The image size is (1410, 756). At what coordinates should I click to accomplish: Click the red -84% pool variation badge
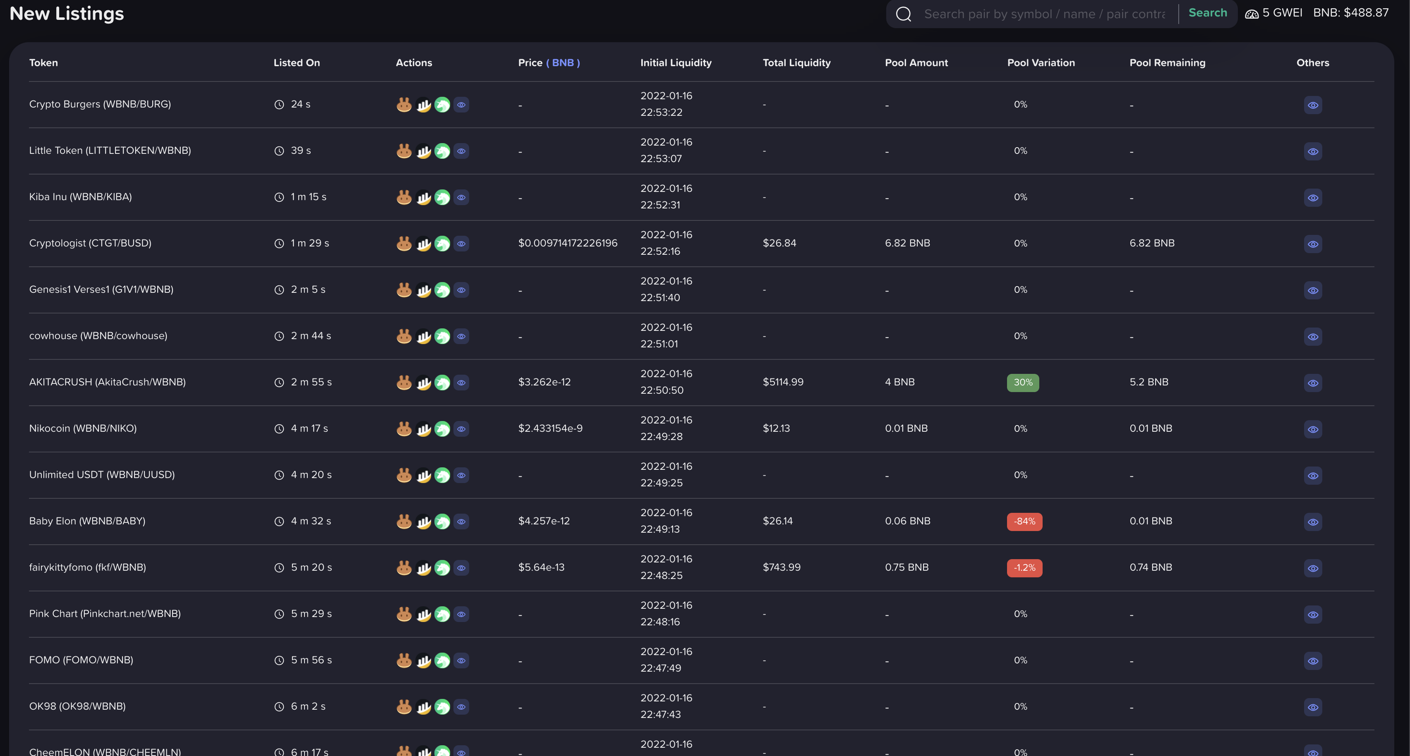pos(1024,522)
